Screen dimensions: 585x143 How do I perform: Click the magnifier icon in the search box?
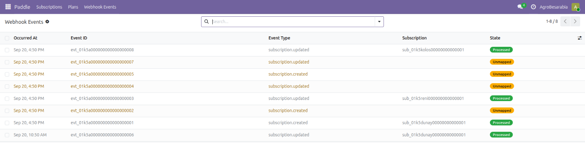(206, 22)
